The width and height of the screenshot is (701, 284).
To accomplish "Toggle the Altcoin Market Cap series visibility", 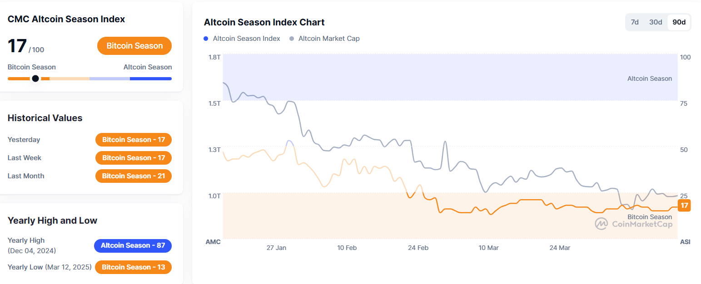I will pyautogui.click(x=324, y=39).
